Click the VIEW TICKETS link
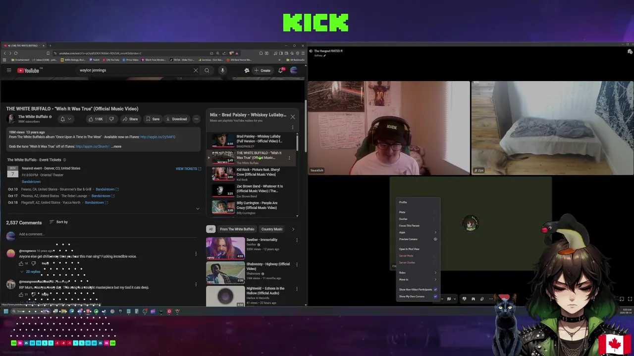Image resolution: width=634 pixels, height=356 pixels. point(188,169)
